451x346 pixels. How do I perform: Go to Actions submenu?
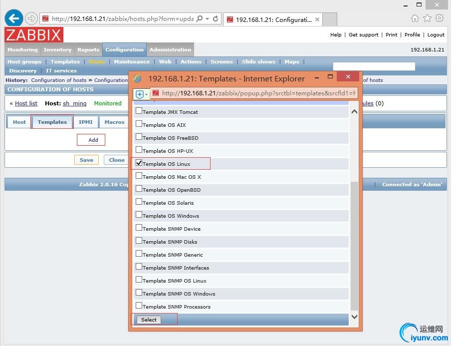[x=191, y=61]
